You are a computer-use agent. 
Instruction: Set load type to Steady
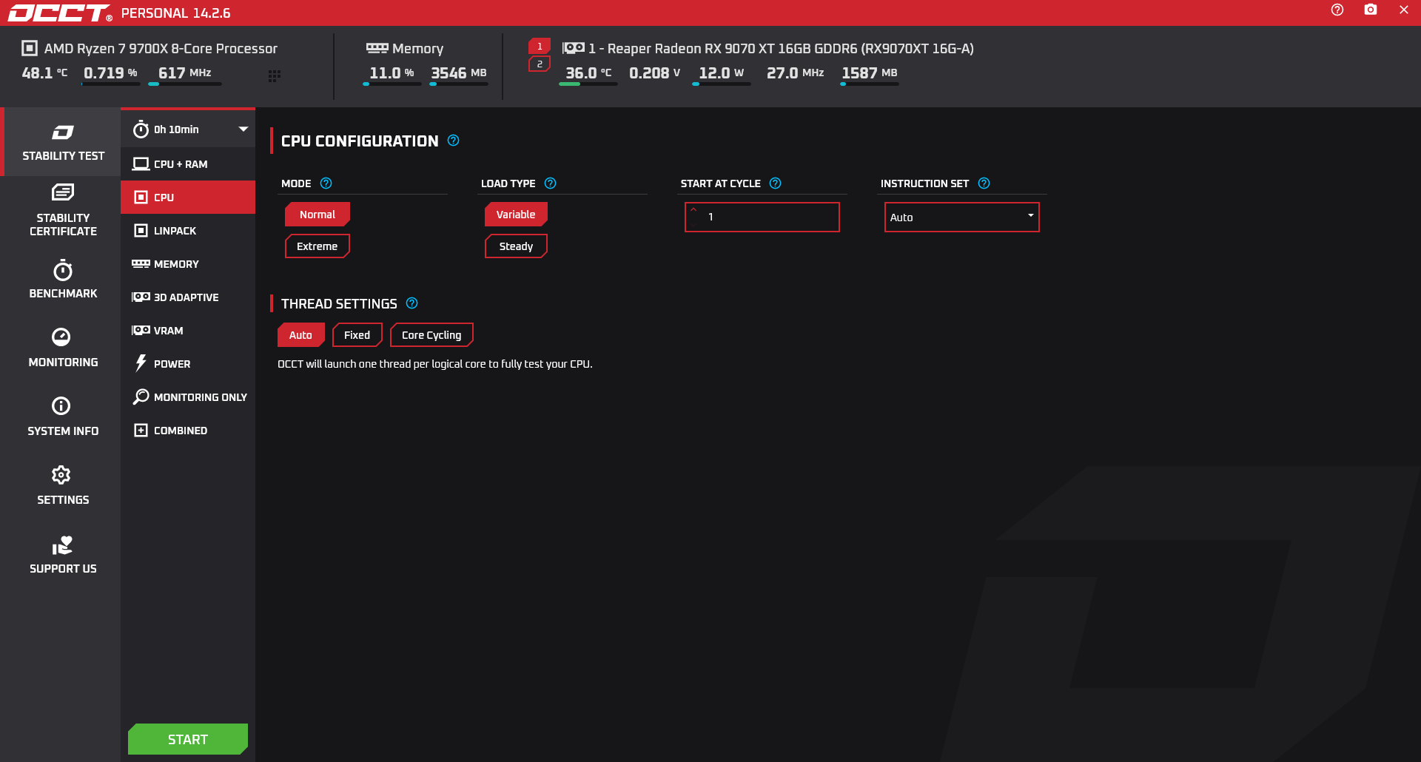coord(516,246)
